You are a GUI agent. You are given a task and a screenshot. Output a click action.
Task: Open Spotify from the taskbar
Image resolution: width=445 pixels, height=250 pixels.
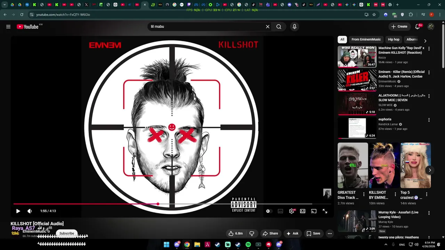(248, 244)
